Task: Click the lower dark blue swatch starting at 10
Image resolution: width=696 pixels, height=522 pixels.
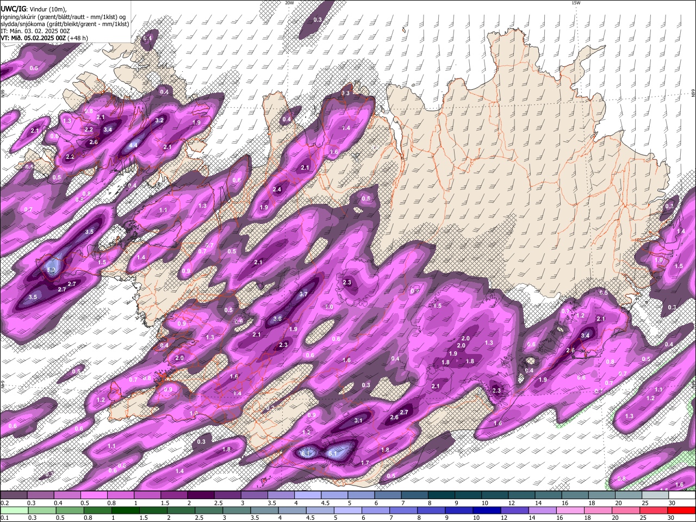Action: click(x=486, y=511)
